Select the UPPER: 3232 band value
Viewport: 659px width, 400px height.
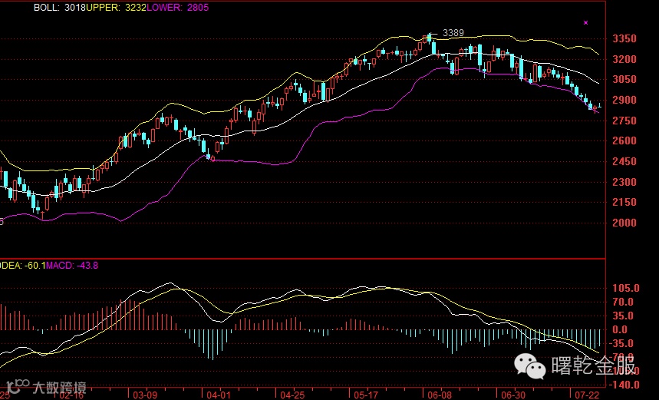tap(116, 8)
